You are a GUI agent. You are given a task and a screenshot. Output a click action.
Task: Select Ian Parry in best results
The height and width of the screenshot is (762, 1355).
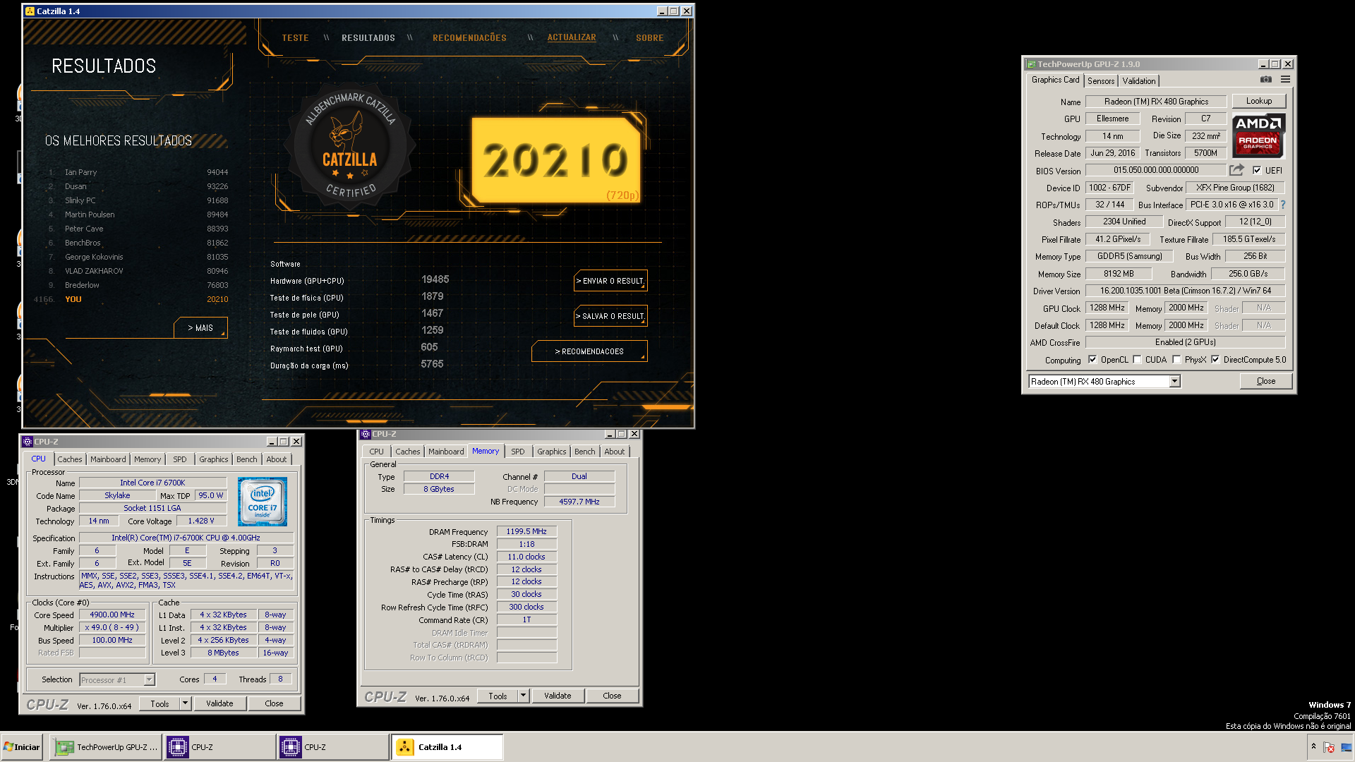pyautogui.click(x=139, y=172)
